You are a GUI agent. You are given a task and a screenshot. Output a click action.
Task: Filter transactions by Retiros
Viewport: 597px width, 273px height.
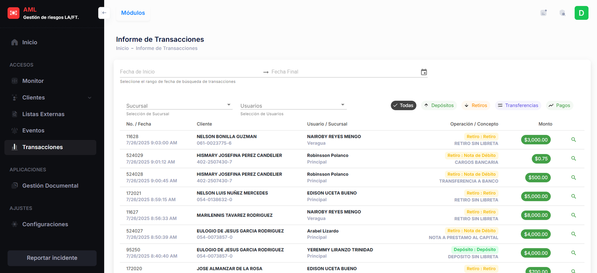(x=476, y=106)
